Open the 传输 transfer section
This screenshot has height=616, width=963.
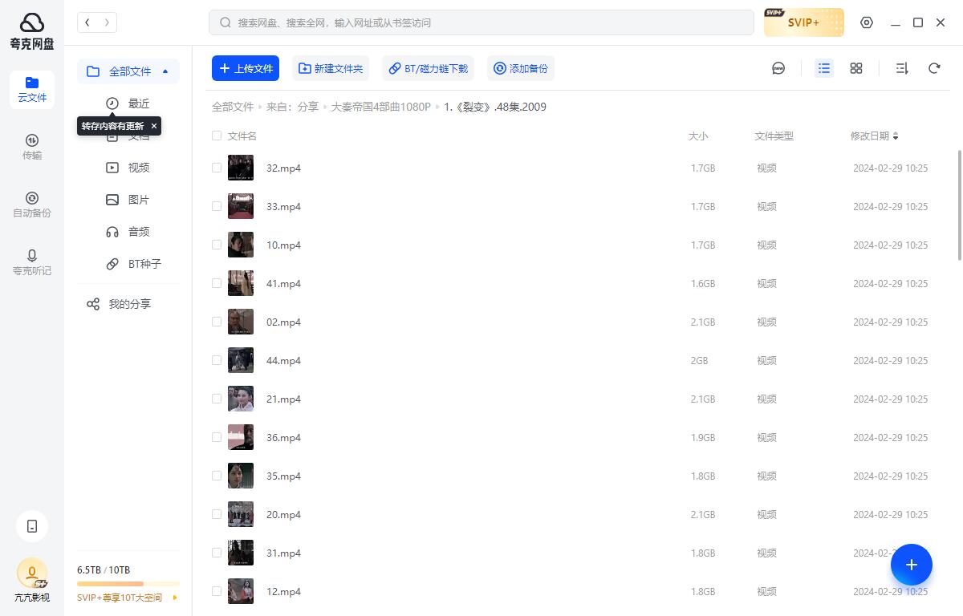click(32, 147)
